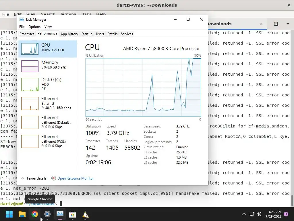Select the CPU performance thumbnail graph
Image resolution: width=294 pixels, height=221 pixels.
(30, 49)
